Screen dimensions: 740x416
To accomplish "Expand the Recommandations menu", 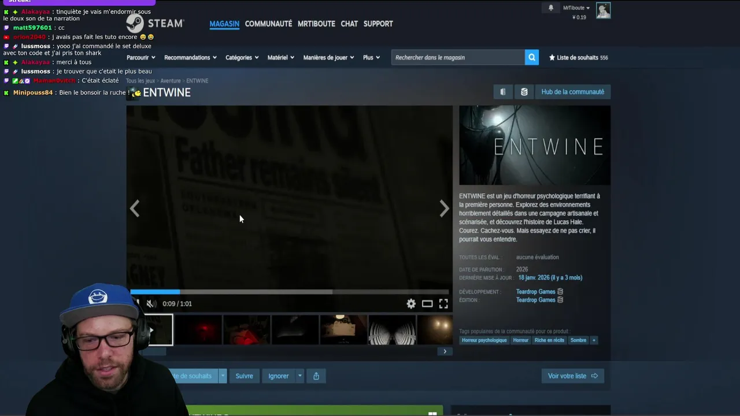I will coord(190,57).
